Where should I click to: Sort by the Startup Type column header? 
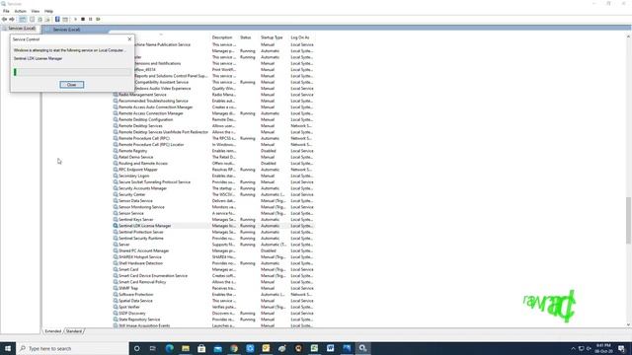point(272,37)
